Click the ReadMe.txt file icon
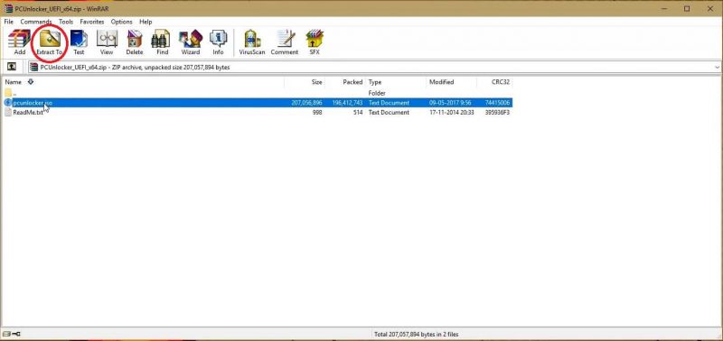 (x=8, y=112)
